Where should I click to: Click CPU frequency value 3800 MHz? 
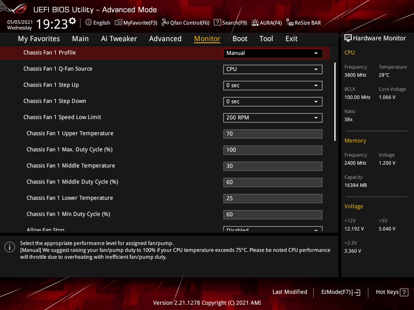355,75
